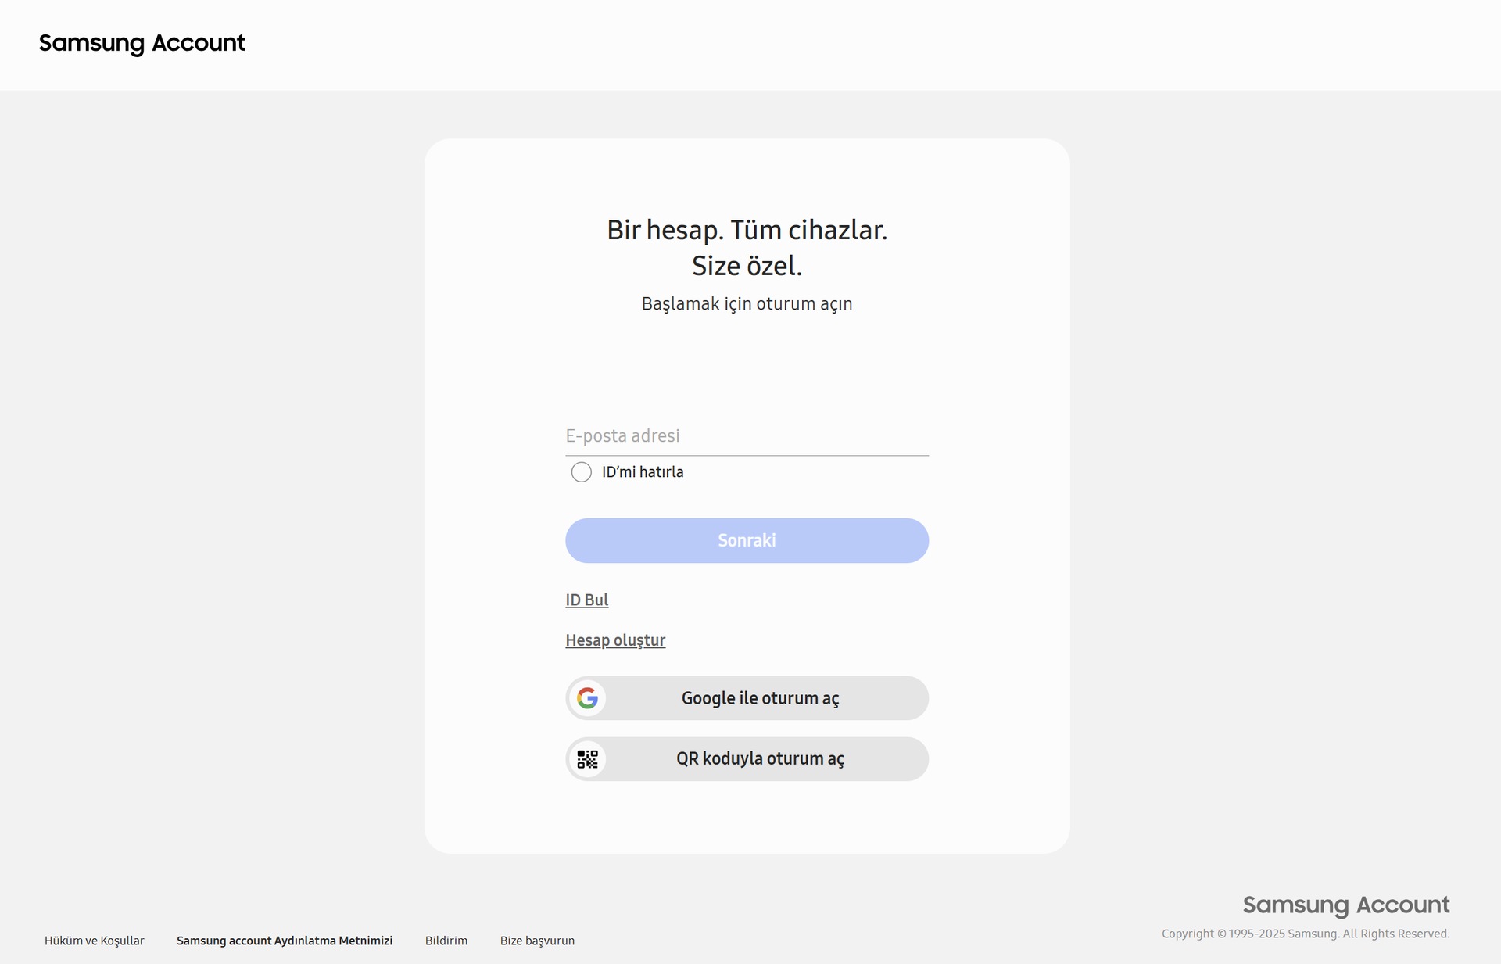Click the QR code icon
Image resolution: width=1501 pixels, height=964 pixels.
[587, 759]
